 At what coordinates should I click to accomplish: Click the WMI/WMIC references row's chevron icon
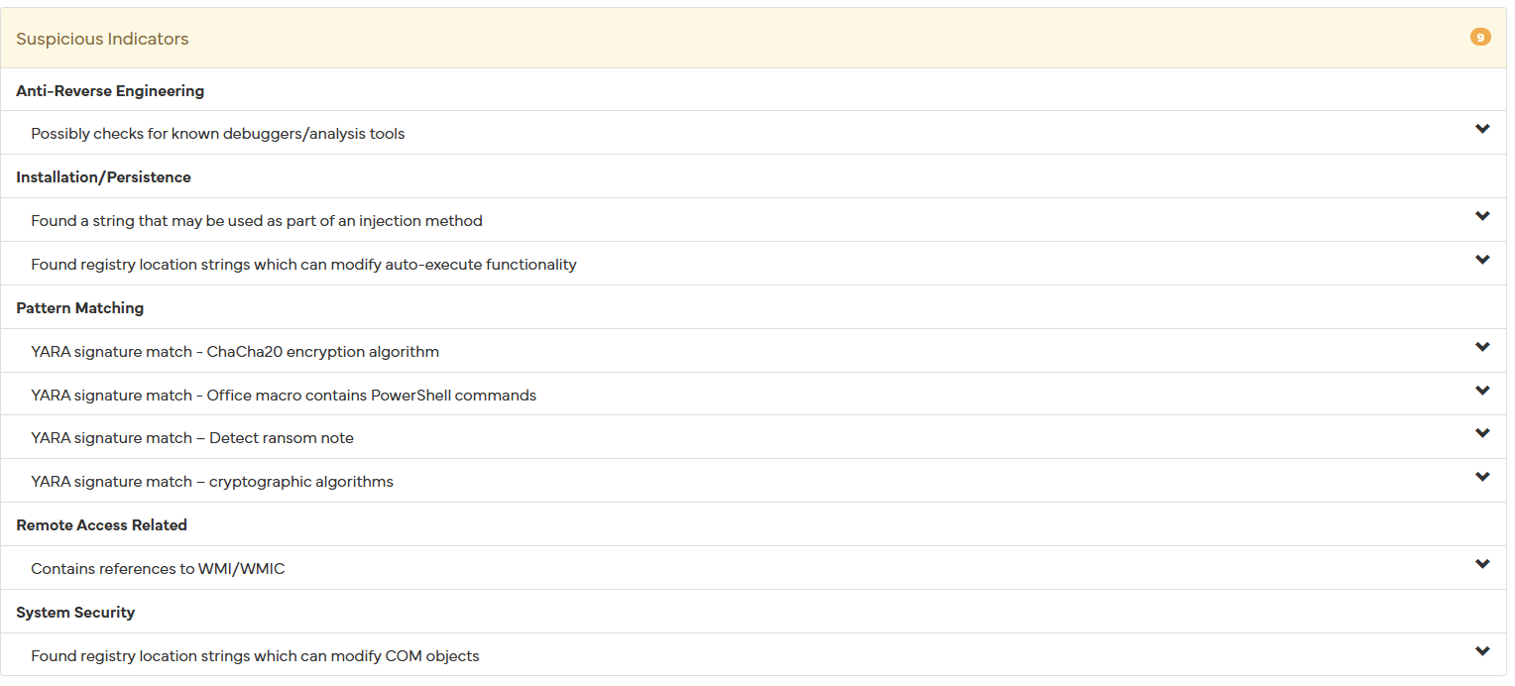point(1482,564)
